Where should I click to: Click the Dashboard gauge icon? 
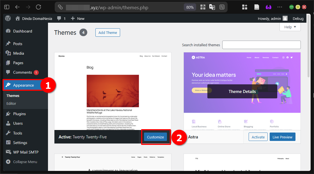coord(8,31)
